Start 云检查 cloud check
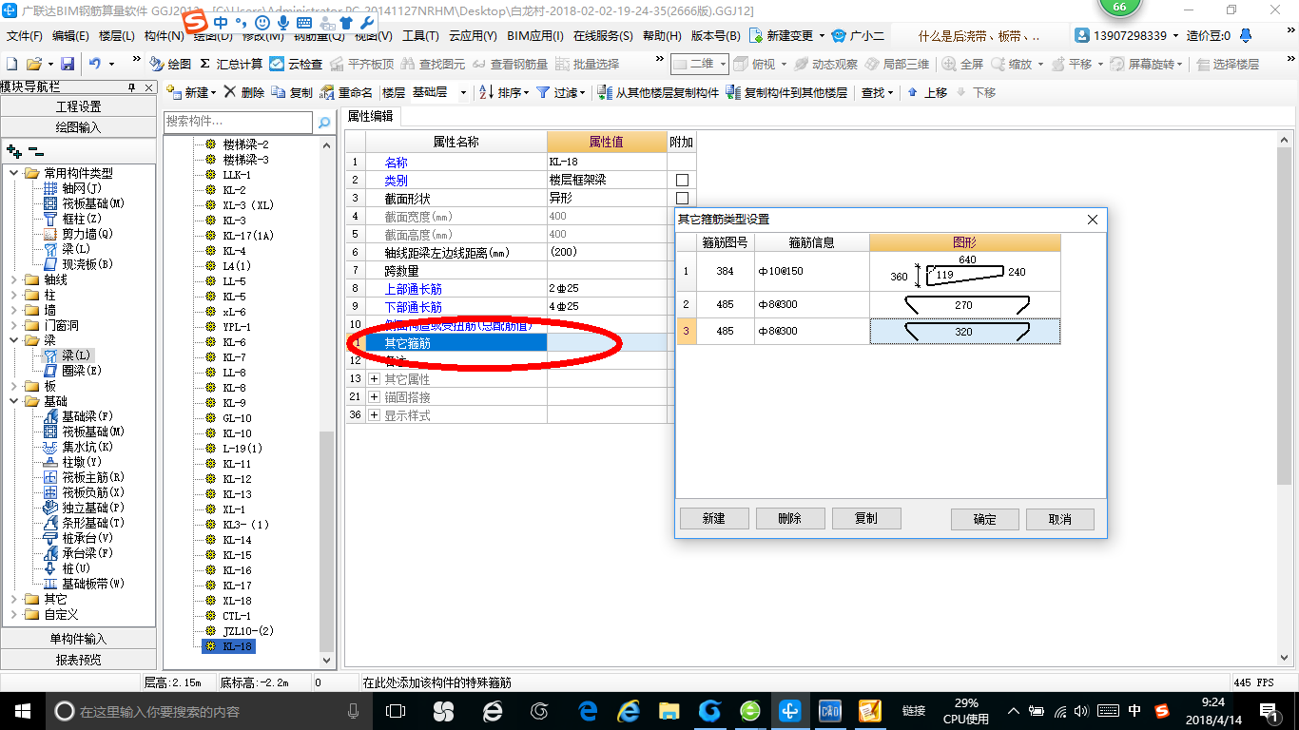 296,64
